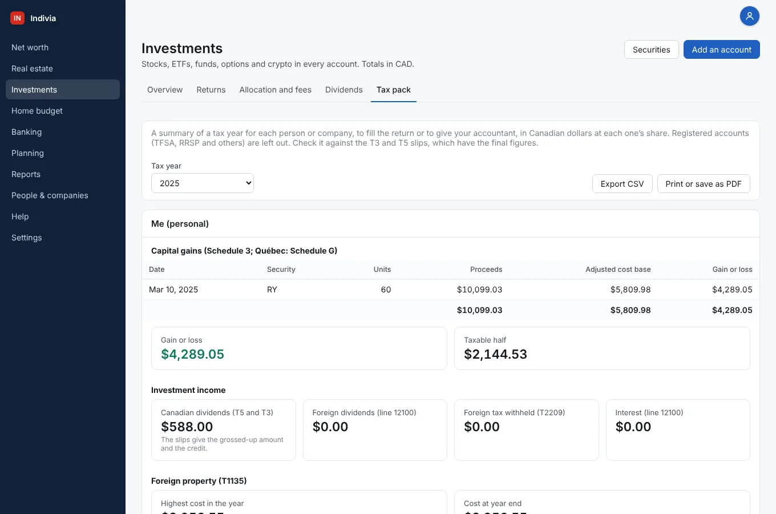The width and height of the screenshot is (776, 514).
Task: Click the RY security cell
Action: pyautogui.click(x=272, y=290)
